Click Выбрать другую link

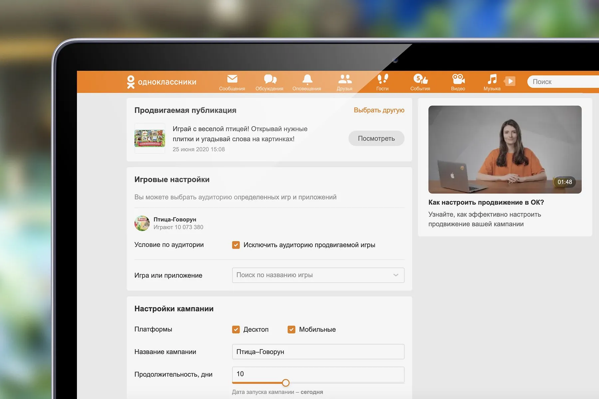click(379, 110)
